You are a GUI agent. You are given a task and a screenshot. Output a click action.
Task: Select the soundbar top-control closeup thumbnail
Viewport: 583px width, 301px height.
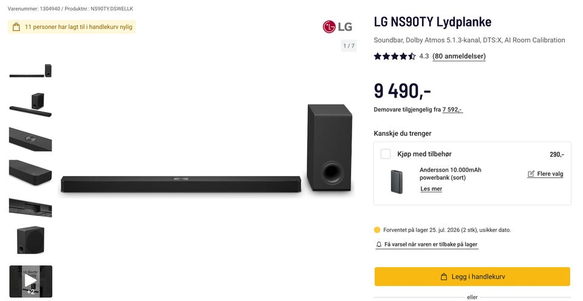click(x=30, y=139)
